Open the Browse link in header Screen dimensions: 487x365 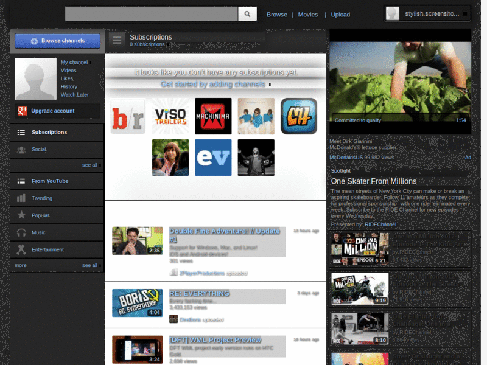pyautogui.click(x=277, y=15)
